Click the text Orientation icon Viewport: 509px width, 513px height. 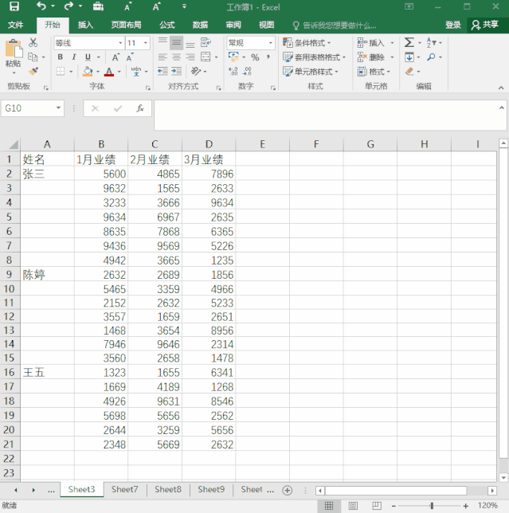pyautogui.click(x=196, y=71)
